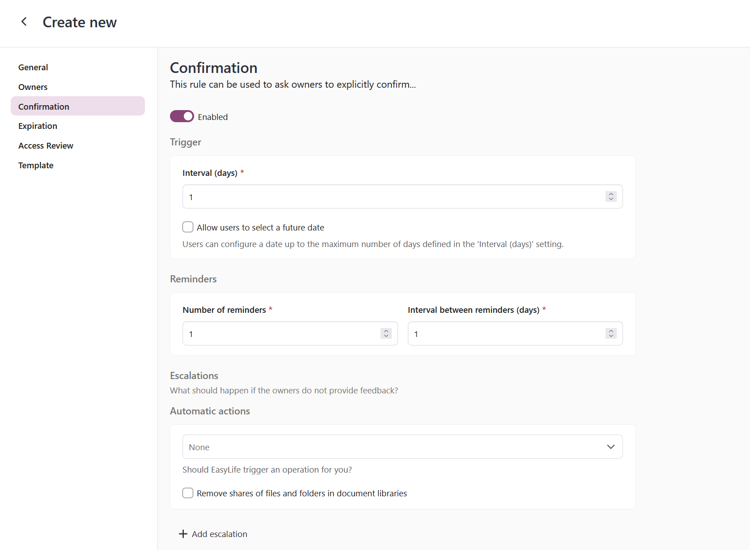This screenshot has height=550, width=750.
Task: Check Allow users to select a future date
Action: [x=188, y=227]
